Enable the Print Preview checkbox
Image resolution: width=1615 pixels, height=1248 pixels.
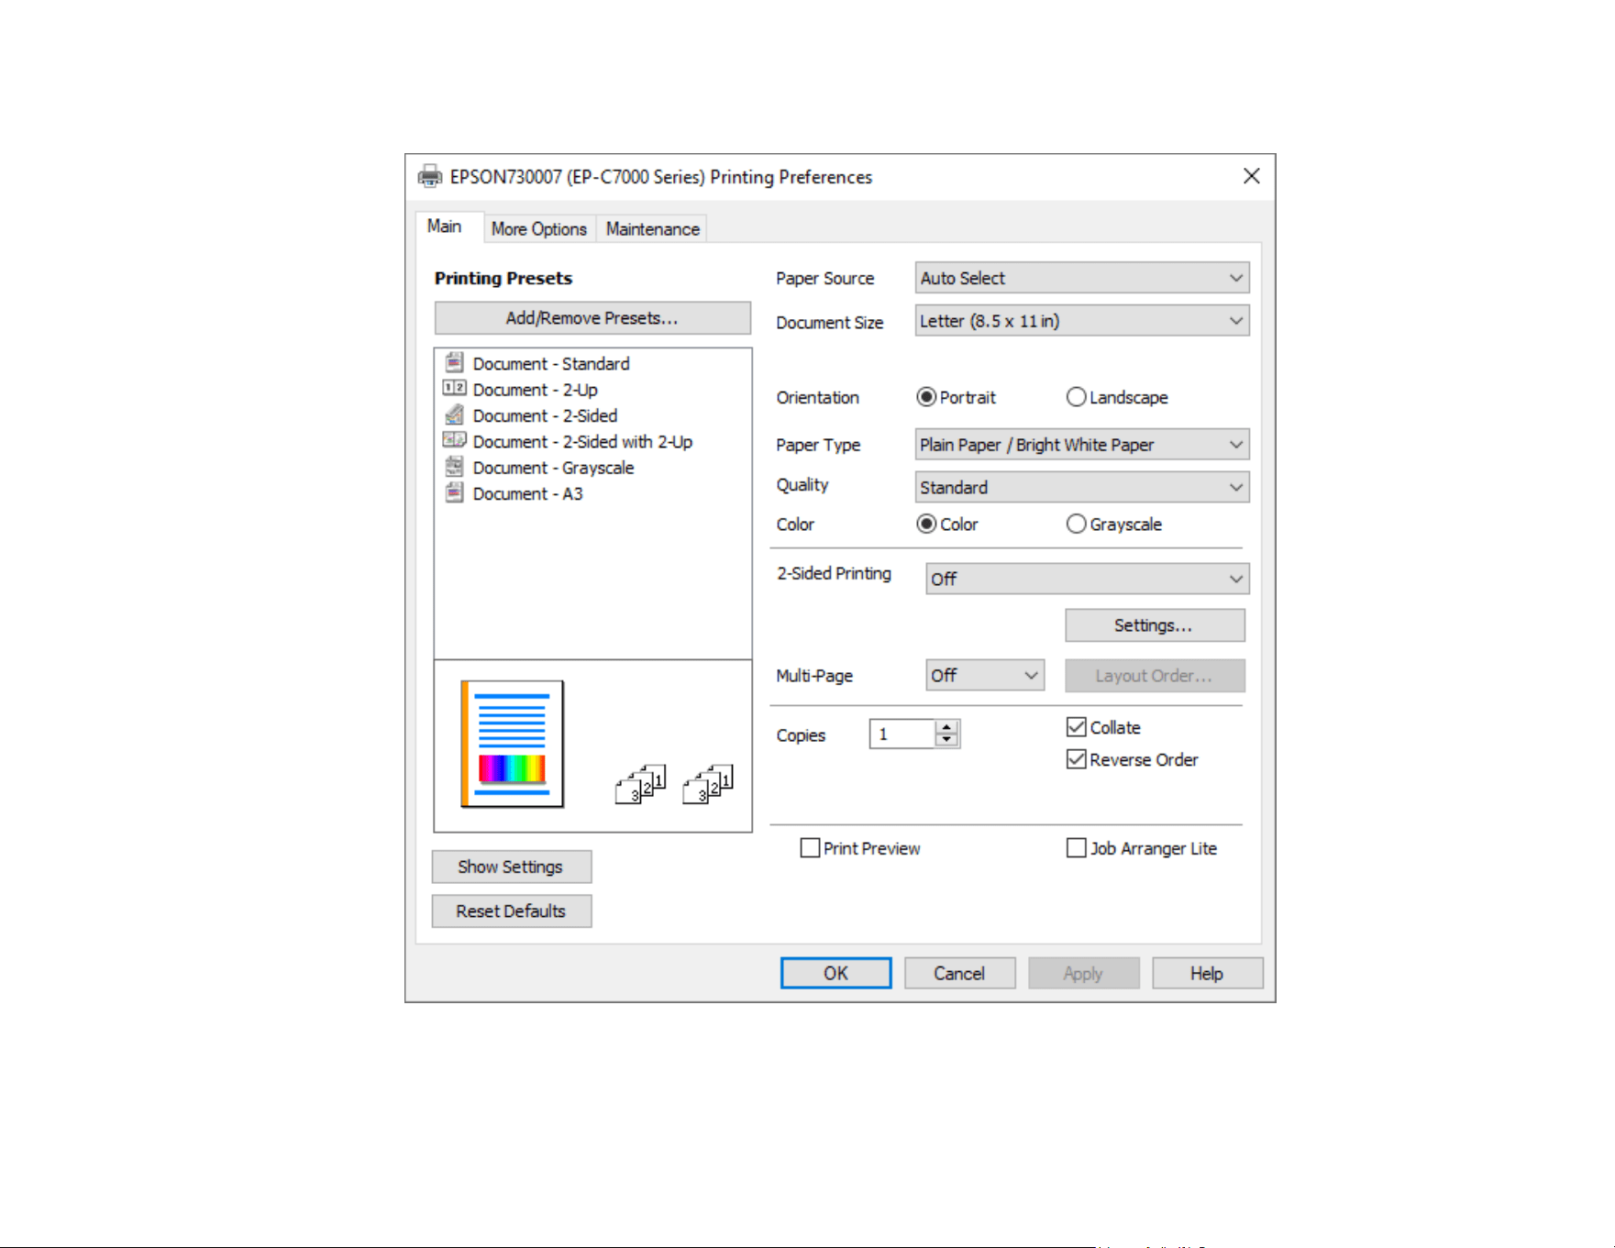[x=810, y=848]
